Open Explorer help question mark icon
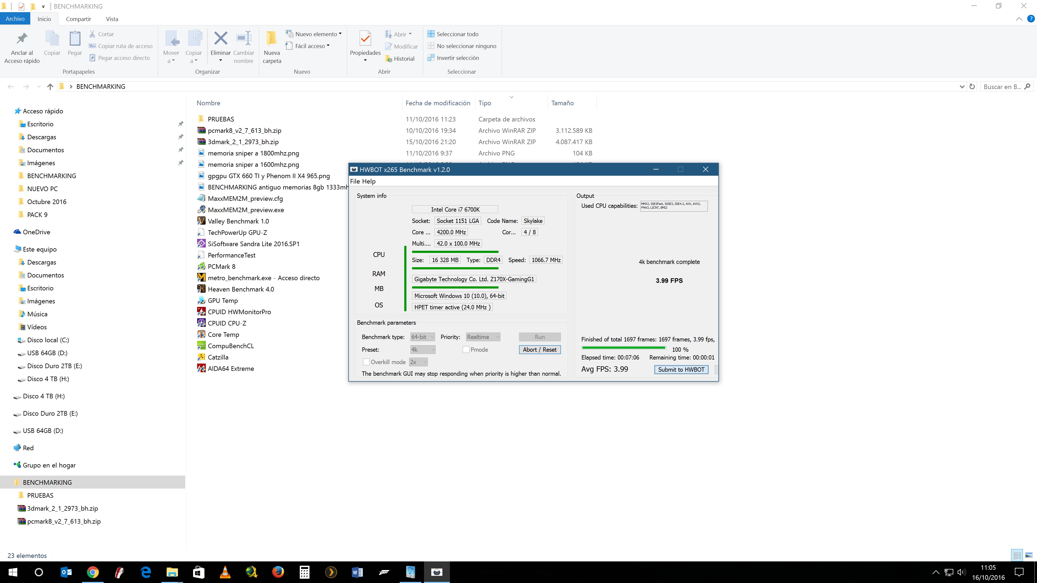 [x=1031, y=19]
